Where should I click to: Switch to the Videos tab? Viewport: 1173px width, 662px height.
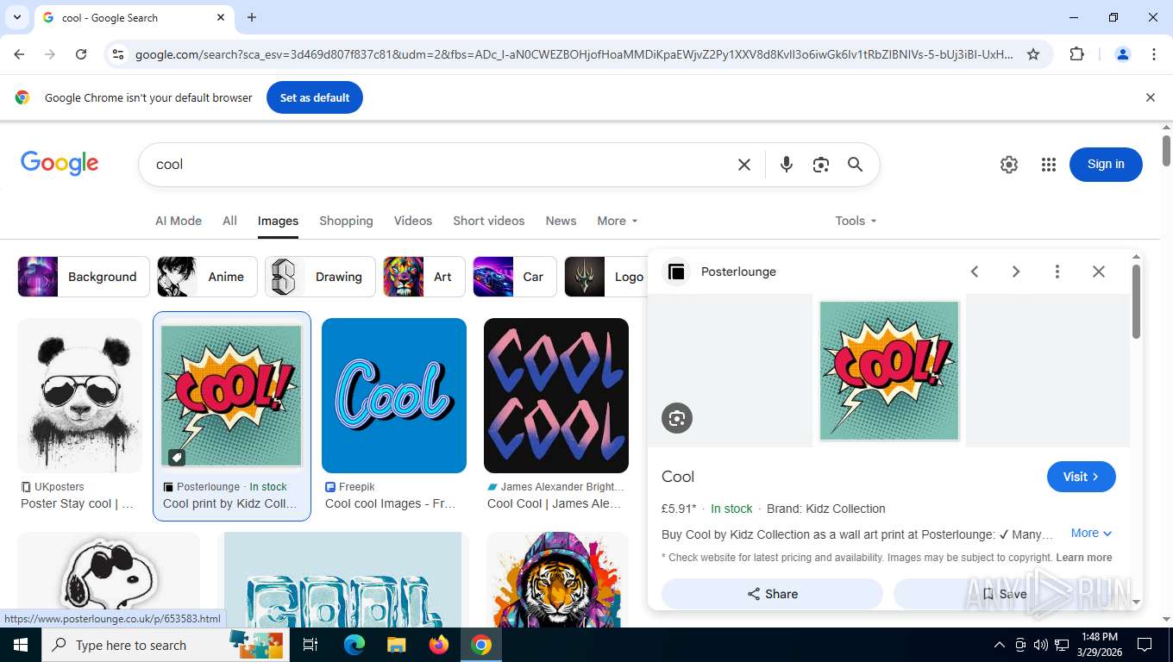point(413,221)
